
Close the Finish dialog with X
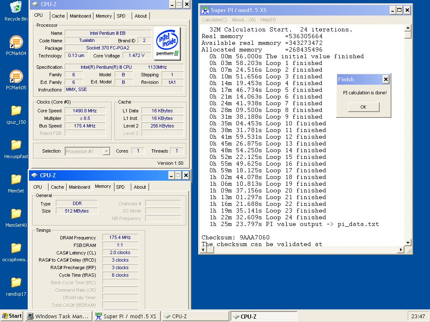point(385,79)
